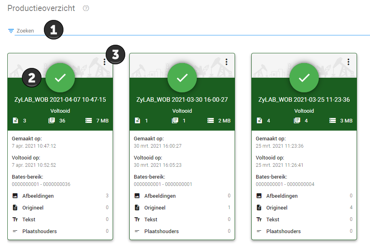Click the green checkmark on the 2021-03-30 card

(182, 78)
